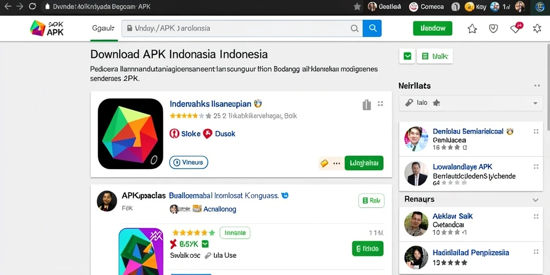Image resolution: width=550 pixels, height=275 pixels.
Task: Click the Dusok red heart icon
Action: 208,134
